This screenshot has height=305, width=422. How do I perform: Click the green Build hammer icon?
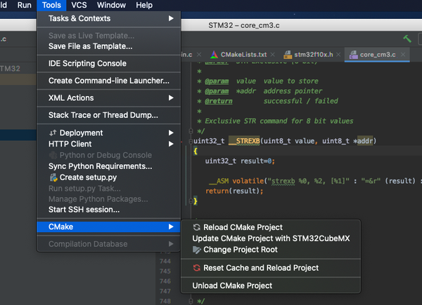pyautogui.click(x=407, y=39)
